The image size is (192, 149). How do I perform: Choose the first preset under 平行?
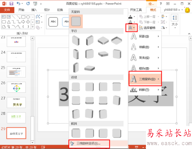[76, 41]
